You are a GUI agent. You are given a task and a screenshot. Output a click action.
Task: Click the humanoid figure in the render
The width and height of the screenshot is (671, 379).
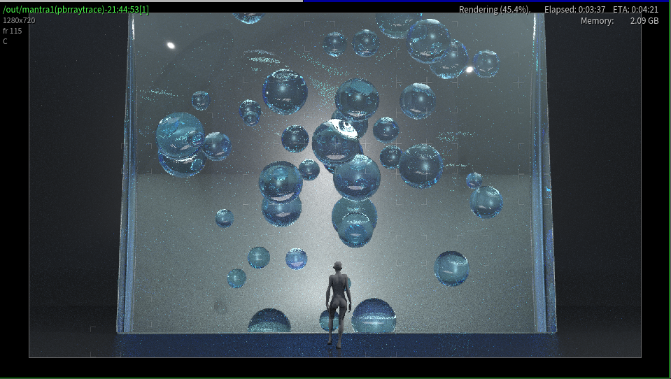339,305
